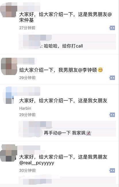Open comment menu on the 宋仲基 post
This screenshot has width=119, height=187.
(112, 28)
